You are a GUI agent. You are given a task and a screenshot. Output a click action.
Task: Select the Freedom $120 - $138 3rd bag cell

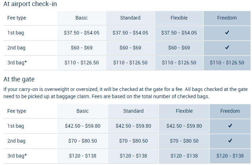click(230, 156)
